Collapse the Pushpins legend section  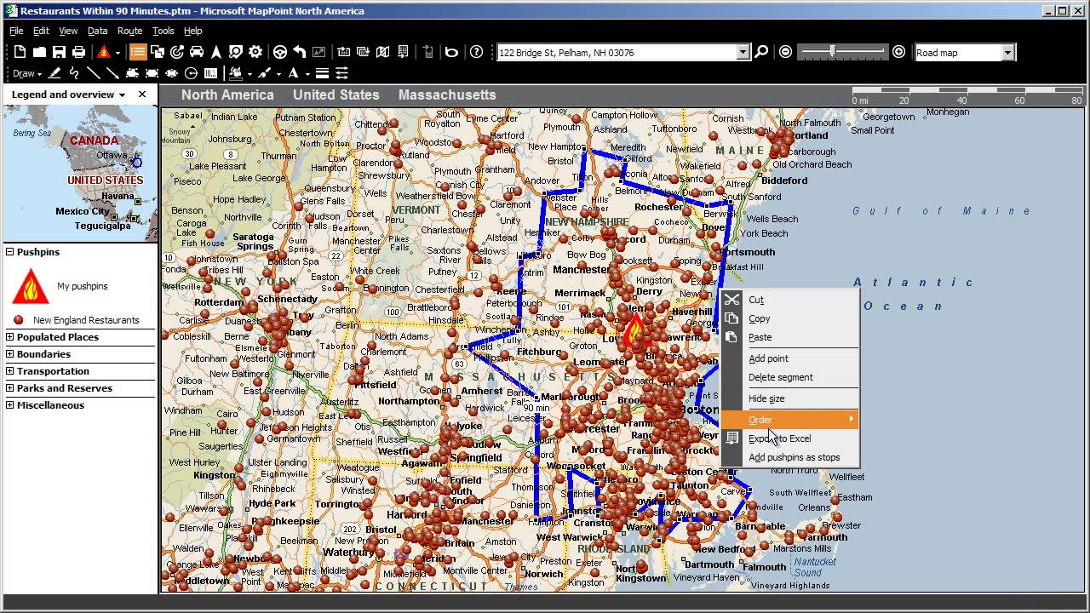tap(10, 252)
